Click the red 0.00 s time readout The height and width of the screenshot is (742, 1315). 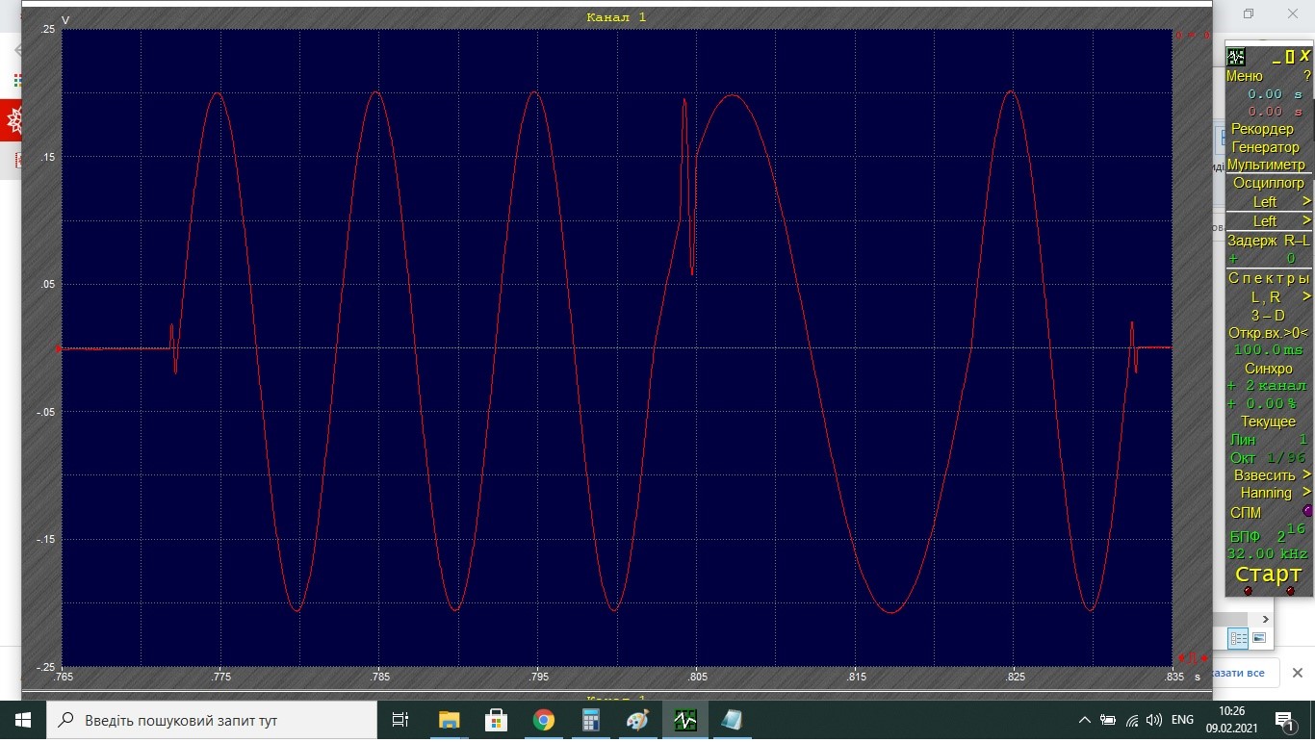[1275, 112]
